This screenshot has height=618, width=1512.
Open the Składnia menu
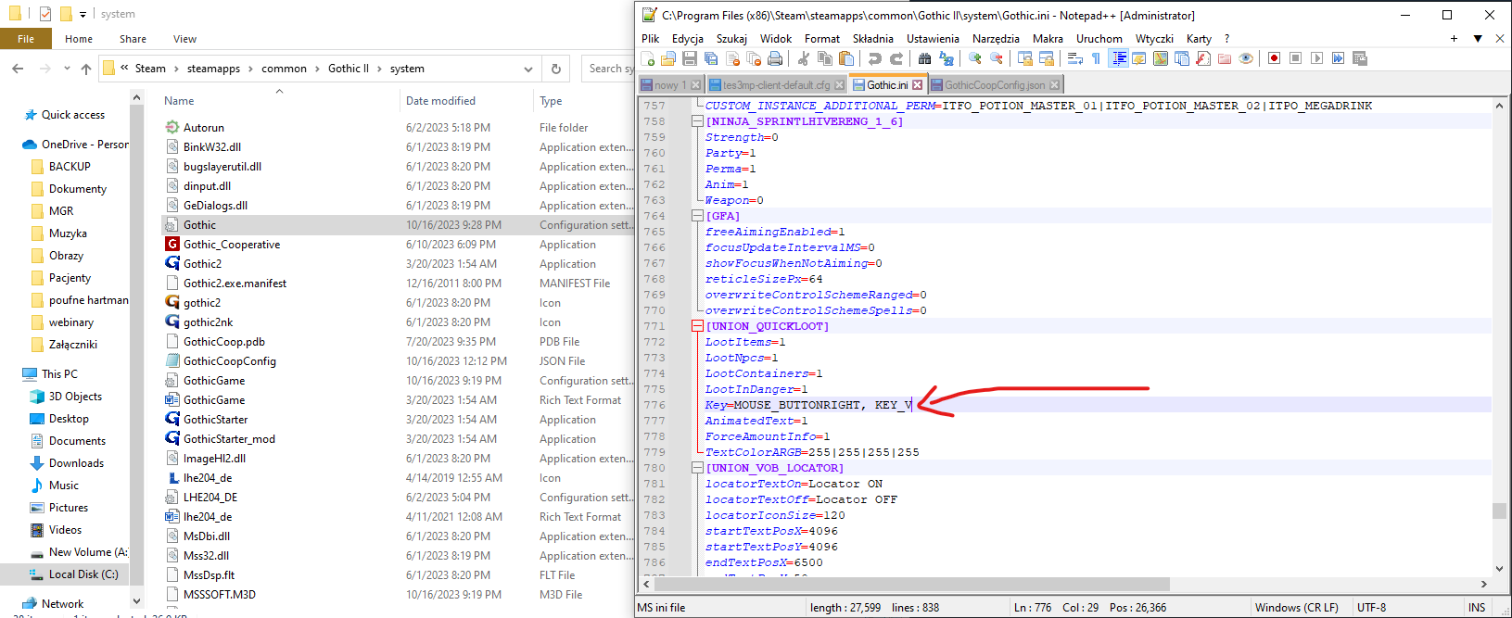[872, 39]
